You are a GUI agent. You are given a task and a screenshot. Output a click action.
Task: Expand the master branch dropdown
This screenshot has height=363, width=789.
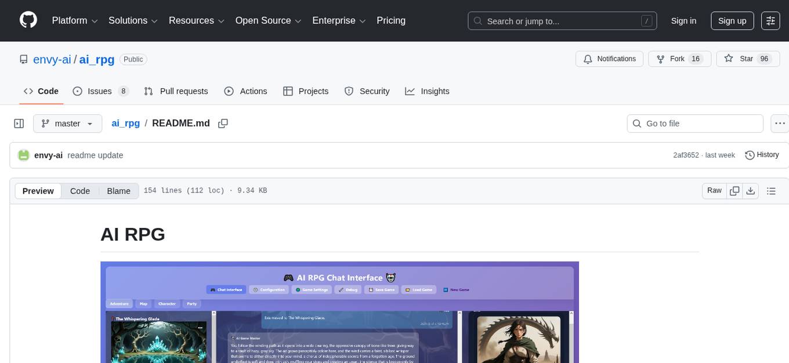67,124
